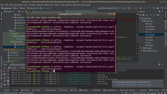Click Git: master branch in status bar
The height and width of the screenshot is (94, 167).
[152, 93]
